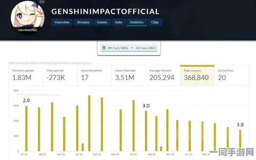The width and height of the screenshot is (256, 160).
Task: Toggle Hours Streamed stat on chart
Action: [x=94, y=75]
